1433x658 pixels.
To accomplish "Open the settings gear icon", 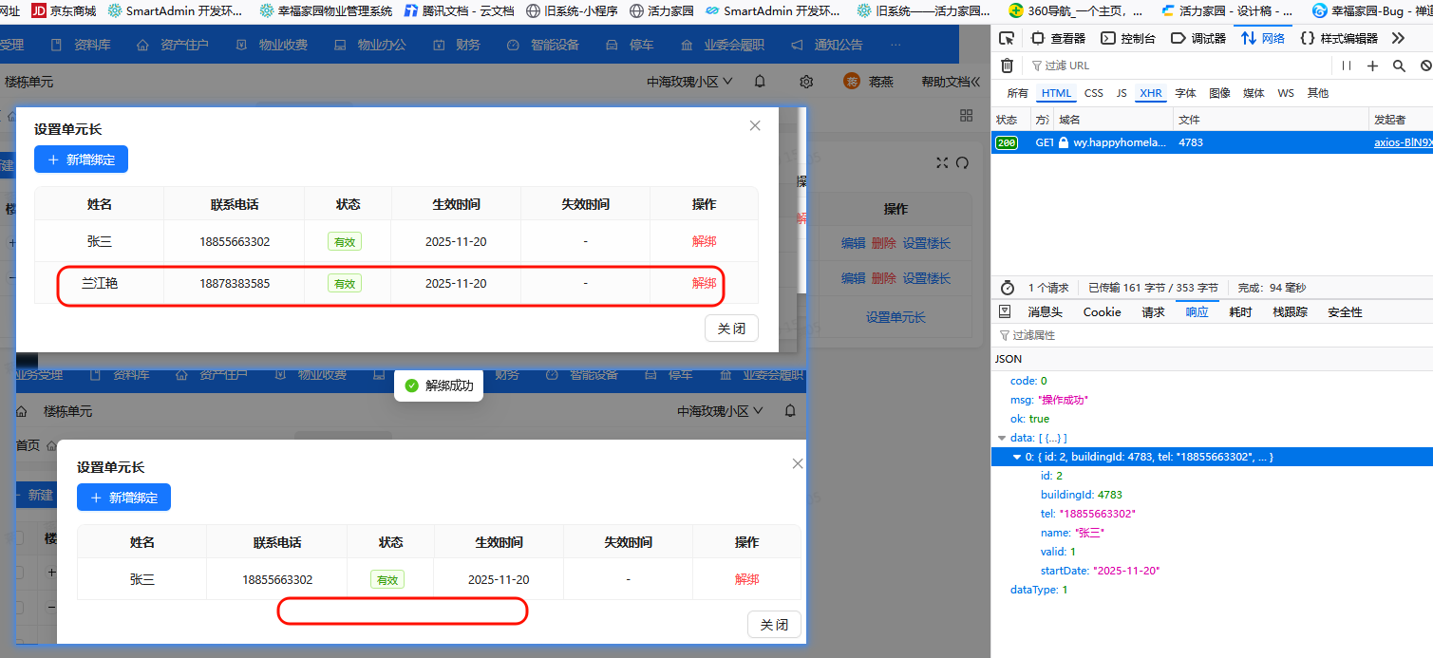I will coord(805,83).
